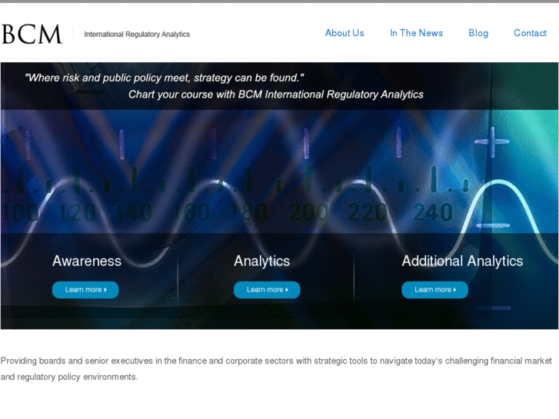Click the Providing boards and senior executives paragraph
The width and height of the screenshot is (559, 419).
[x=276, y=368]
